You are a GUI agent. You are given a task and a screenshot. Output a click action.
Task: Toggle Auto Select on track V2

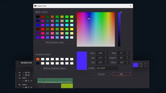coord(26,73)
